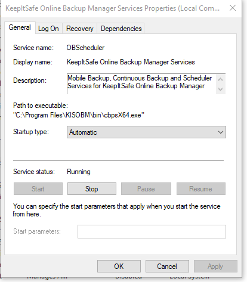Image resolution: width=247 pixels, height=282 pixels.
Task: Click the Description scroll up arrow
Action: (220, 79)
